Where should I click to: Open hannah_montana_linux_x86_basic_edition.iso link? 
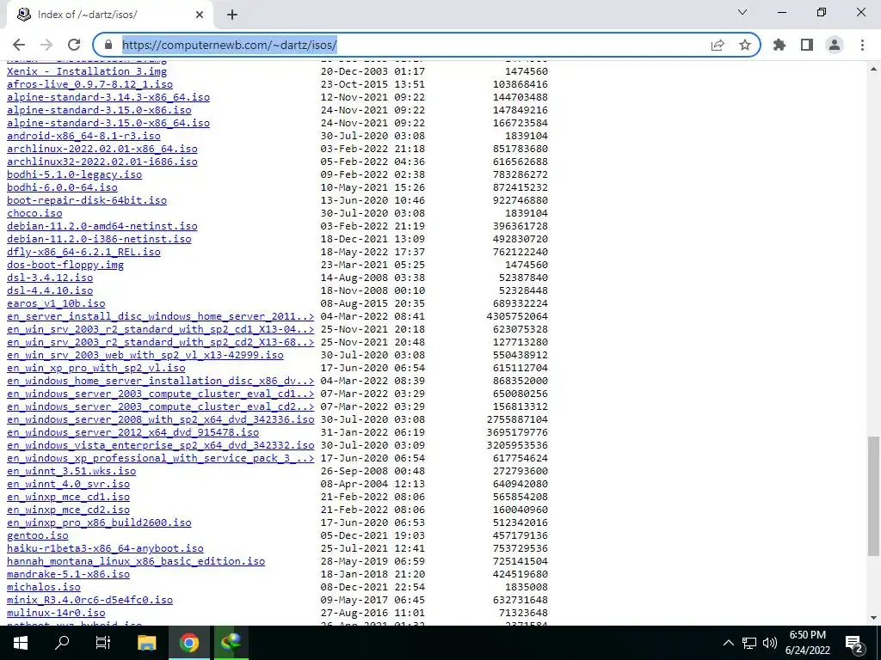point(136,562)
